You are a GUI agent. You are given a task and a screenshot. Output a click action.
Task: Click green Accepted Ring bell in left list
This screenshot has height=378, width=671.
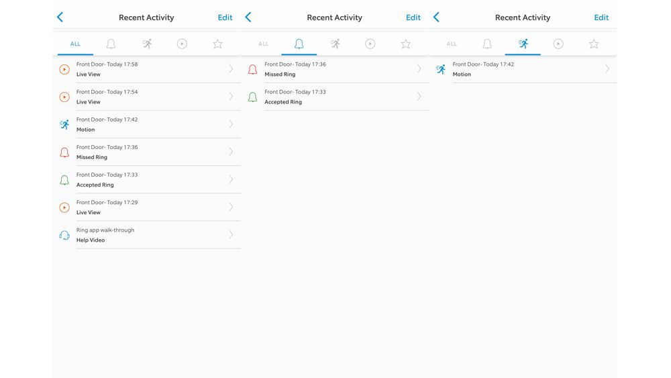(64, 180)
